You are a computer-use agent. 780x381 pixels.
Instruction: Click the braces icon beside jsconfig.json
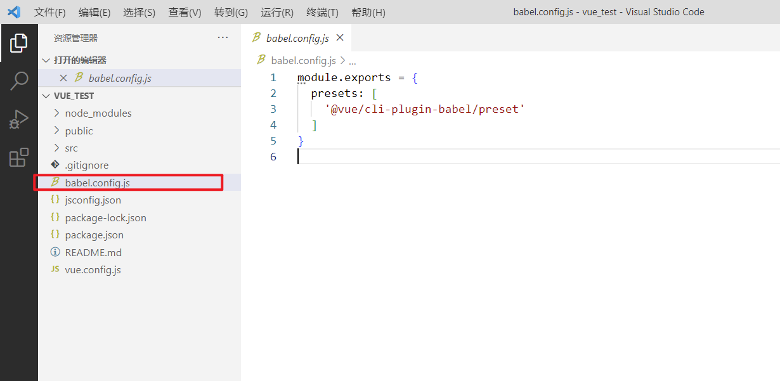click(x=55, y=200)
